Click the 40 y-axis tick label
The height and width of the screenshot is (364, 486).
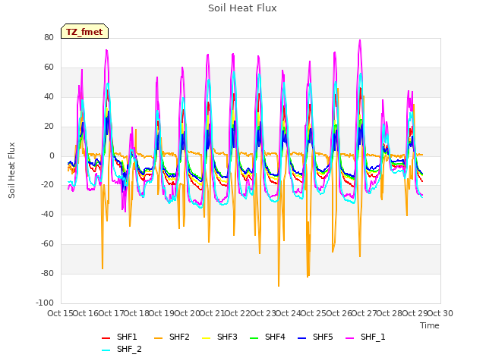coord(49,96)
